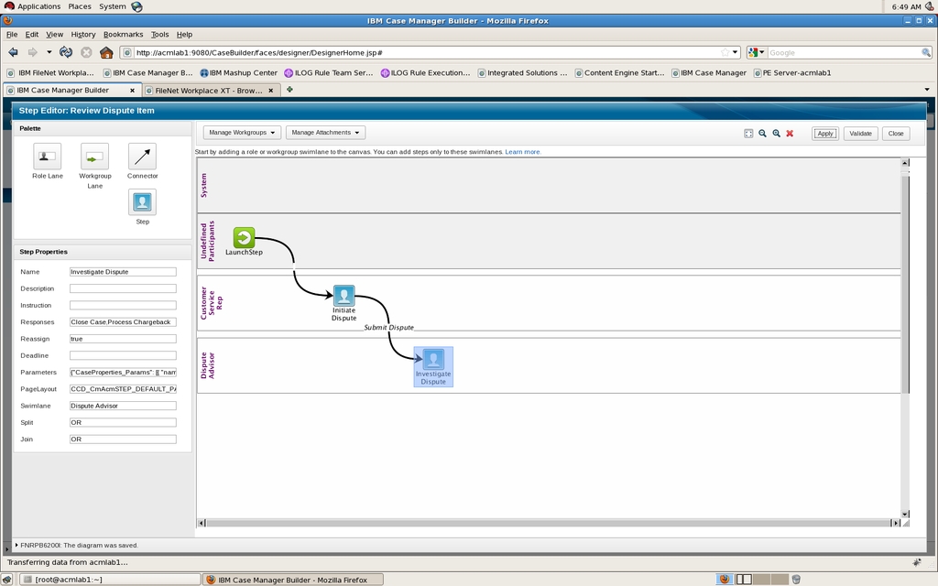
Task: Click the web browser launcher in top panel
Action: 137,6
